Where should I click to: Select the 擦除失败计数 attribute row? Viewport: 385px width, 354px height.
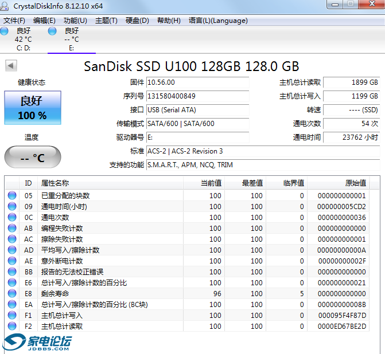[x=187, y=239]
